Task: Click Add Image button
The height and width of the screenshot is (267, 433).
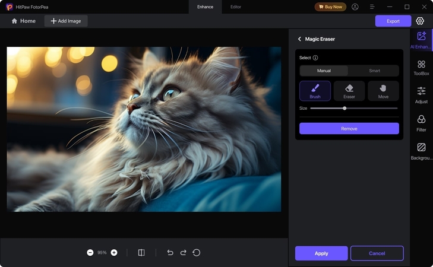Action: (66, 21)
